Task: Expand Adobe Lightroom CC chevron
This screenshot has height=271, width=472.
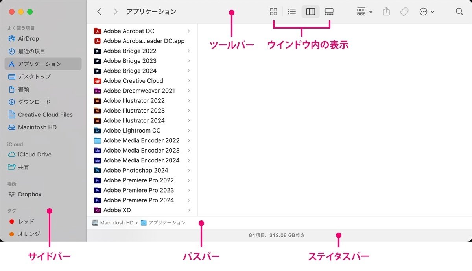Action: tap(189, 131)
